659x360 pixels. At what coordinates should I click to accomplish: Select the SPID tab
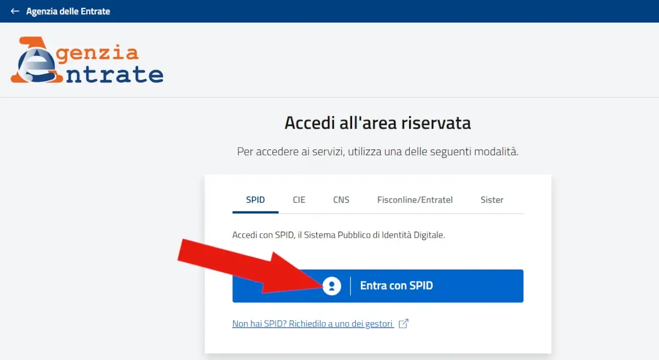255,200
